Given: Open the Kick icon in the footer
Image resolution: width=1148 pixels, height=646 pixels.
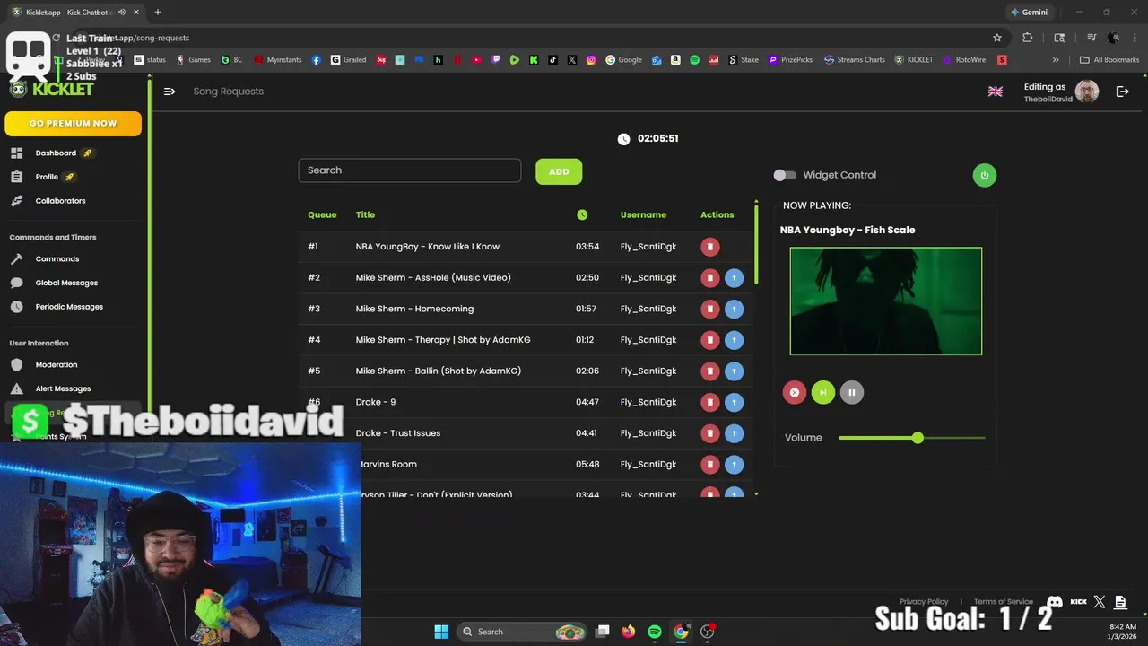Looking at the screenshot, I should pos(1079,602).
